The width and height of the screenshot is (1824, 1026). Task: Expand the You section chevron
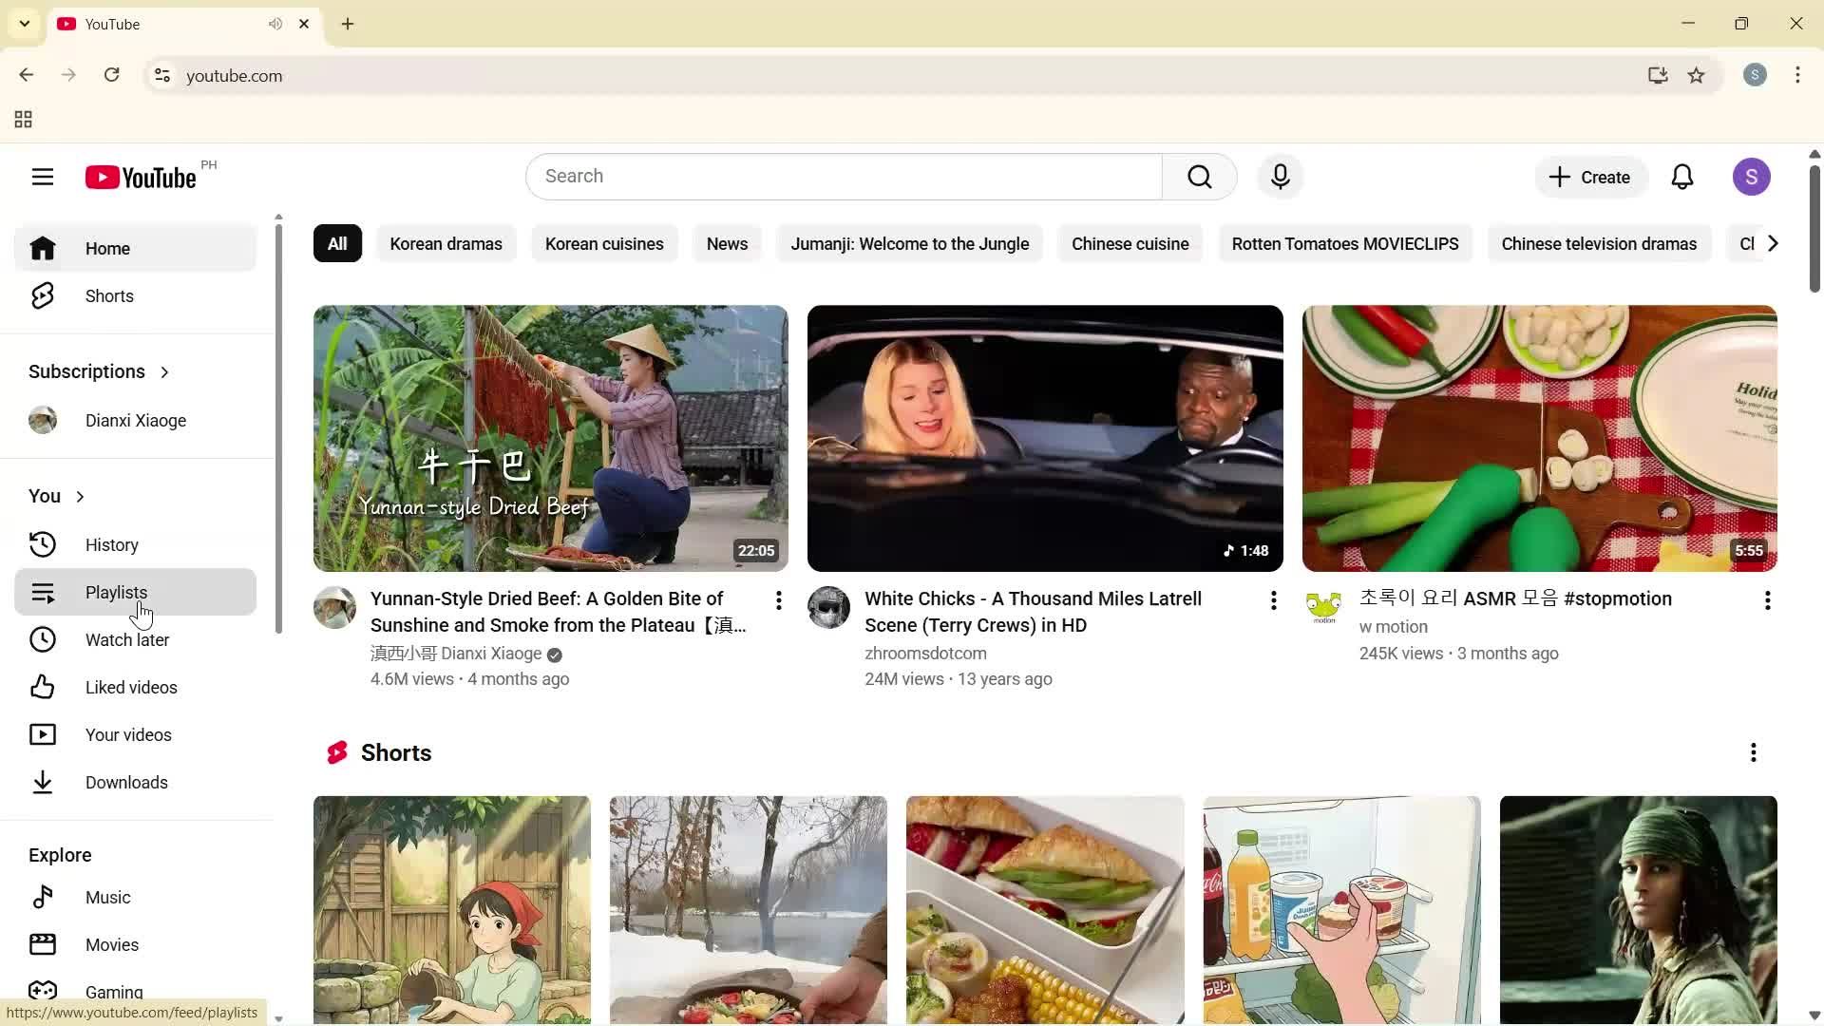tap(81, 497)
